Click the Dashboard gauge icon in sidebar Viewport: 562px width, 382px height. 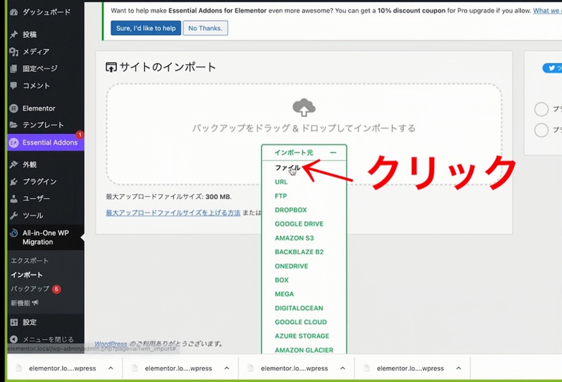(14, 12)
